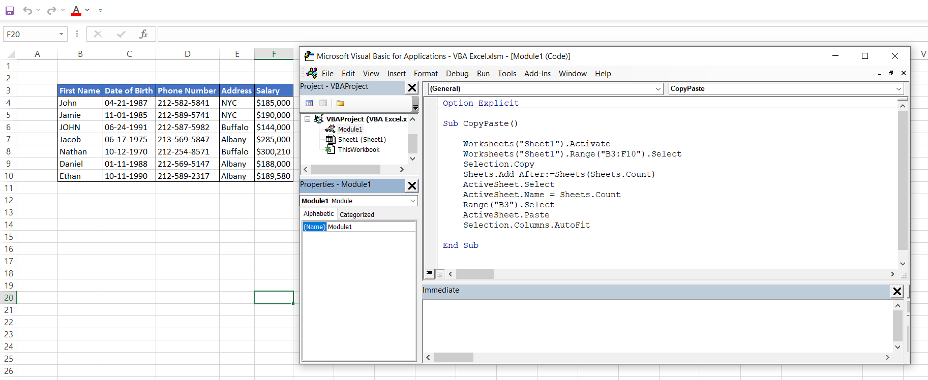Image resolution: width=928 pixels, height=380 pixels.
Task: Click the Save icon in Quick Access Toolbar
Action: [10, 10]
